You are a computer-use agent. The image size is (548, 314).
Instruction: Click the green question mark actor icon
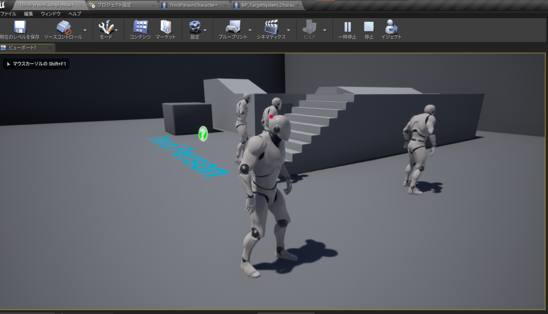coord(203,133)
